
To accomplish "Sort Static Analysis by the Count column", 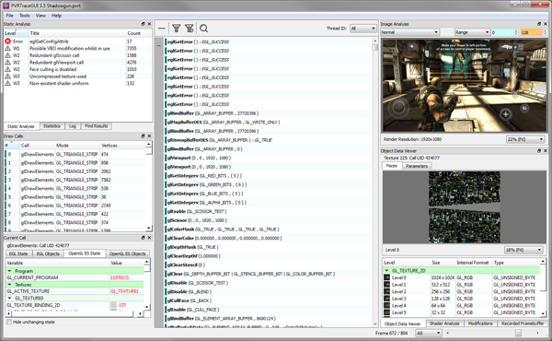I will click(139, 33).
